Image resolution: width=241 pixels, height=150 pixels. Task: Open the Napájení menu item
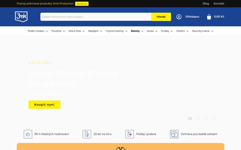tap(93, 31)
